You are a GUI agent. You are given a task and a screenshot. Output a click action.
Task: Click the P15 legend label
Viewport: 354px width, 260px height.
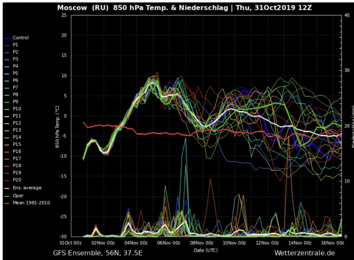[17, 144]
